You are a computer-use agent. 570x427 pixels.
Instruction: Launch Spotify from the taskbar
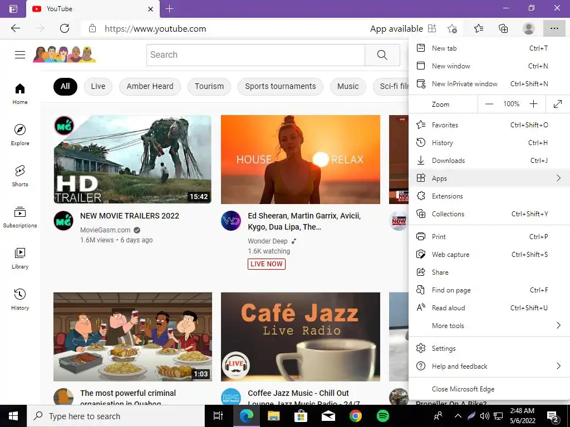(x=383, y=416)
